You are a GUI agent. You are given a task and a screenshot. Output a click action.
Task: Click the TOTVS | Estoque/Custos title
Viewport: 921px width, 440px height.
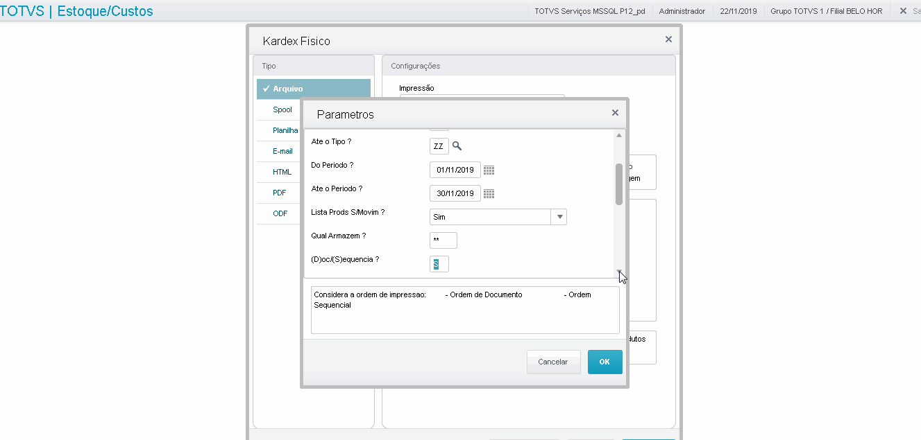(77, 11)
